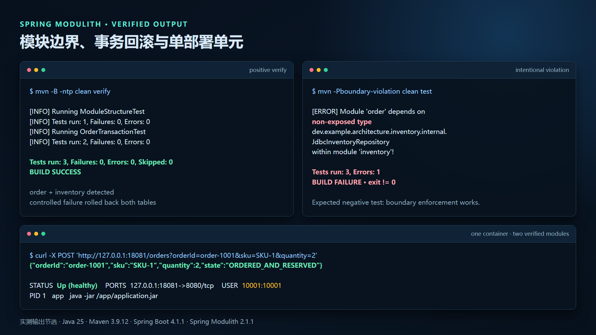
Task: Click the red 'non-exposed type' text
Action: [x=342, y=122]
